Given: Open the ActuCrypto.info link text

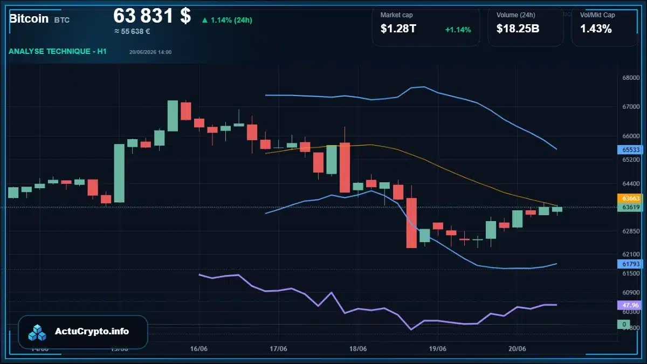Looking at the screenshot, I should [92, 332].
